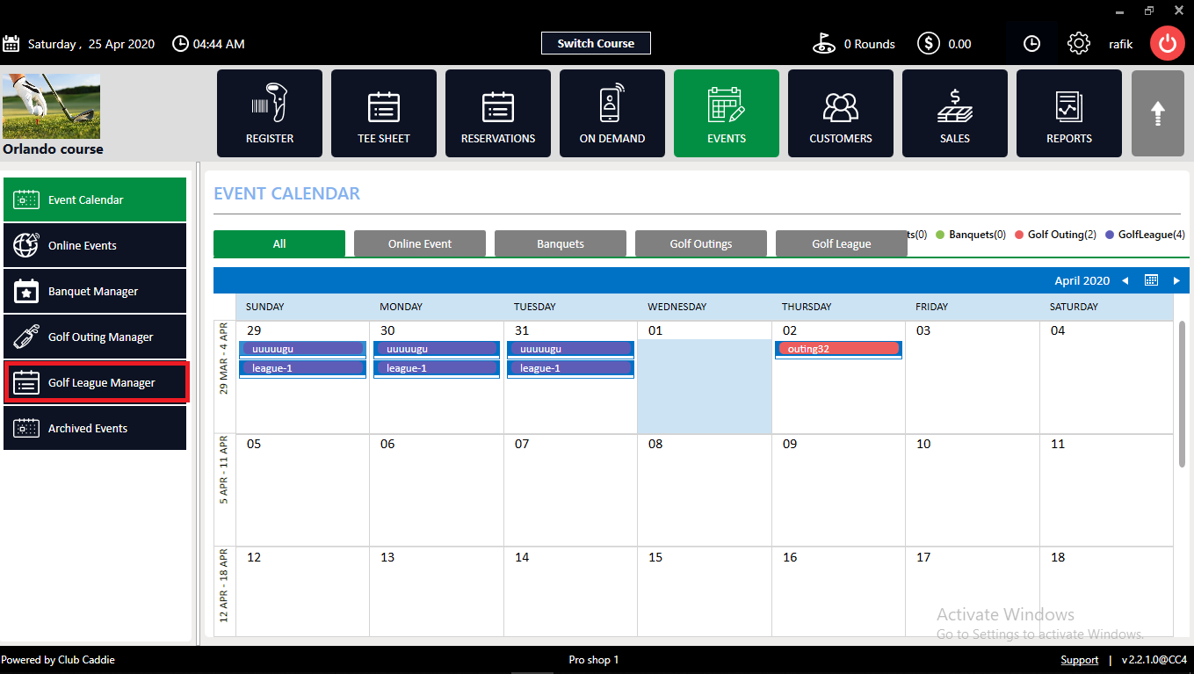Open league-1 event on Monday 30
The width and height of the screenshot is (1194, 674).
437,368
